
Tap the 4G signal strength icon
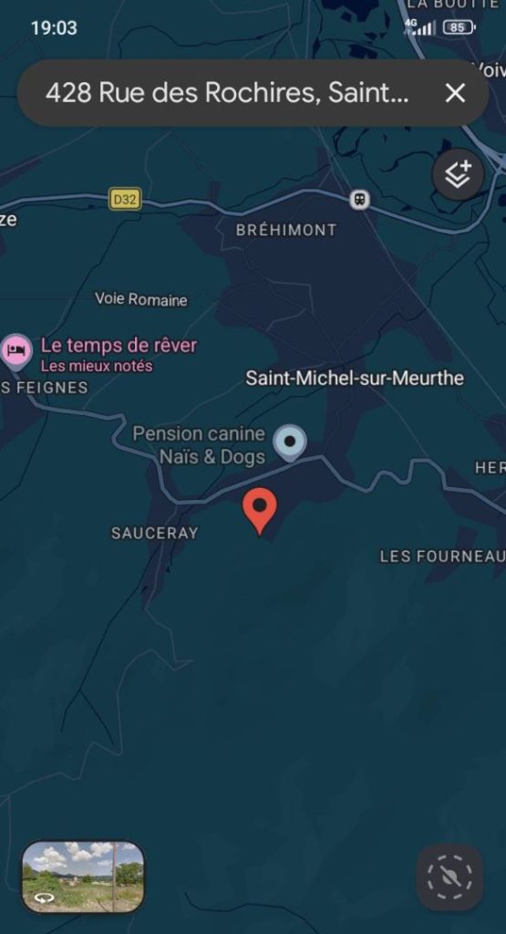(420, 26)
